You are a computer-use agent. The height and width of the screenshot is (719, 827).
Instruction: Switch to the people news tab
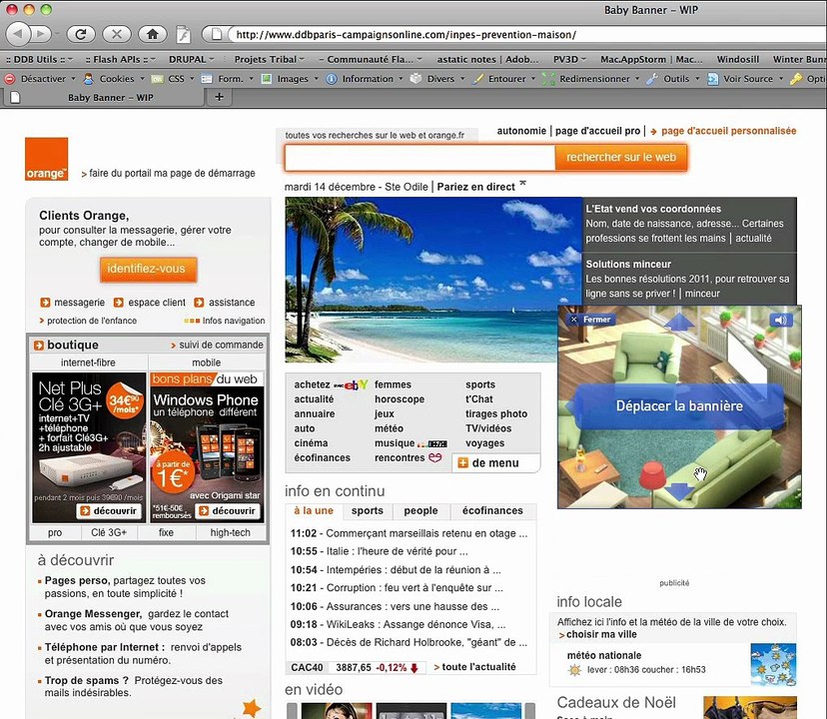[420, 510]
